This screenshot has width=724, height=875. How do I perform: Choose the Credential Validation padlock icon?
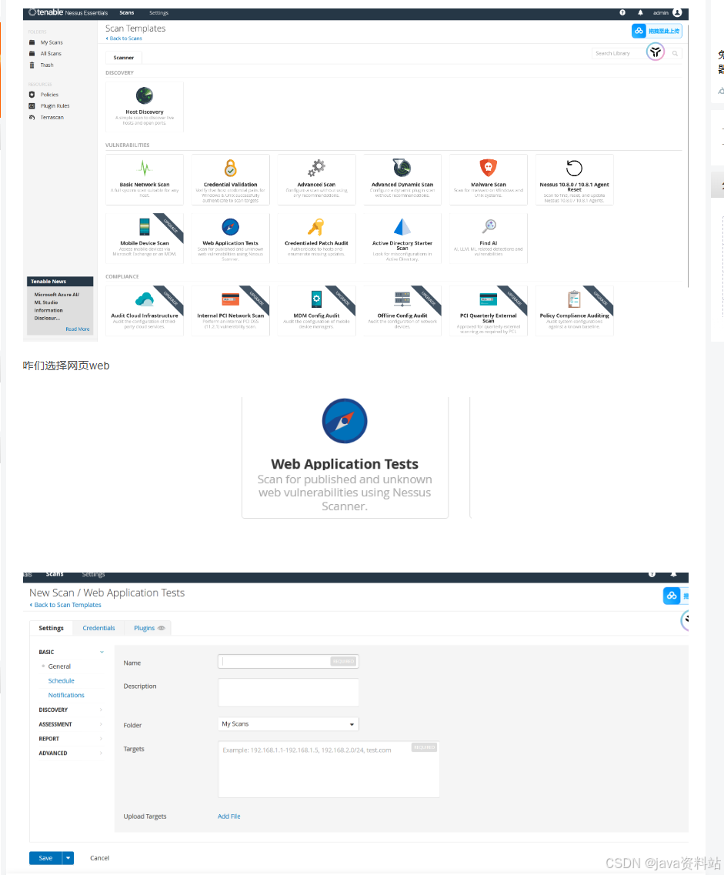(x=230, y=168)
